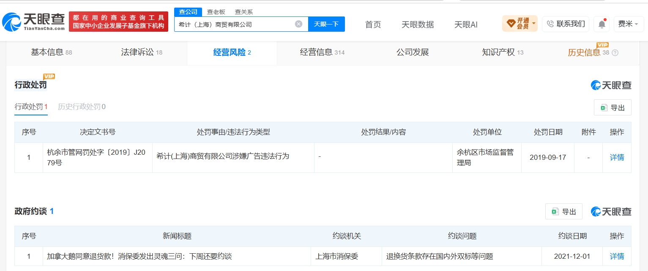648x271 pixels.
Task: Click the 希计(上海)商贸有限公司涉嫌广告违法行为 cell
Action: [x=233, y=157]
